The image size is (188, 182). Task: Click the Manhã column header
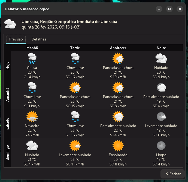pyautogui.click(x=32, y=48)
